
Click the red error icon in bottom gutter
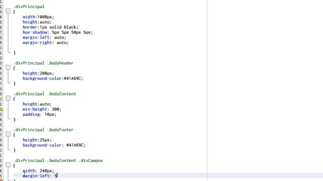coord(1,180)
